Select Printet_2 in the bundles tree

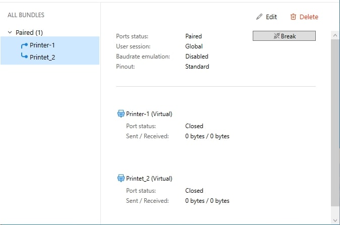coord(42,57)
